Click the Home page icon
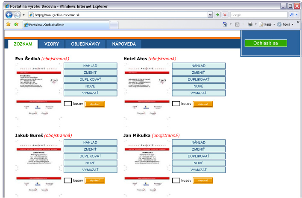302x198 pixels. pos(225,24)
